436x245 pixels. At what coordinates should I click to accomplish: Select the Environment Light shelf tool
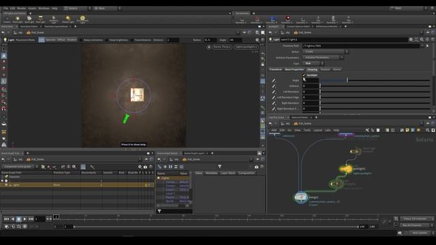[82, 20]
